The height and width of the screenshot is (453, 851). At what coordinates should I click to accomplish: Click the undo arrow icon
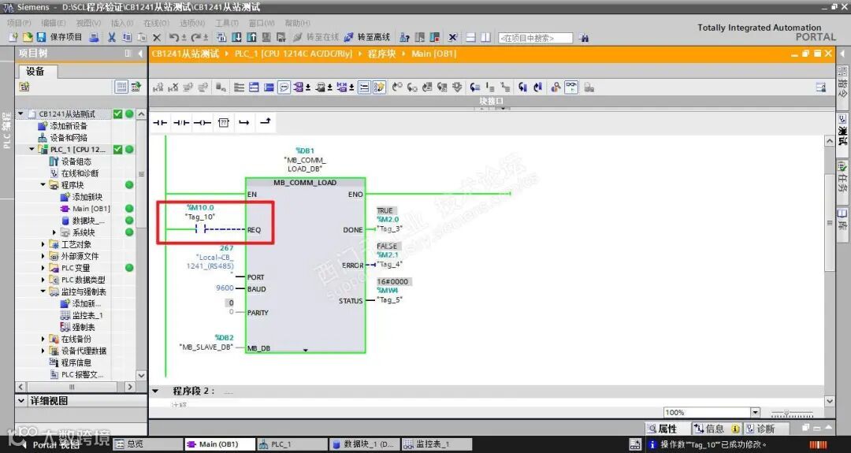point(174,37)
